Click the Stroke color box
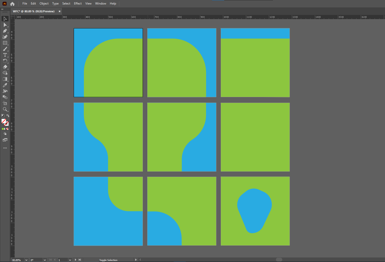385x262 pixels. (7, 124)
